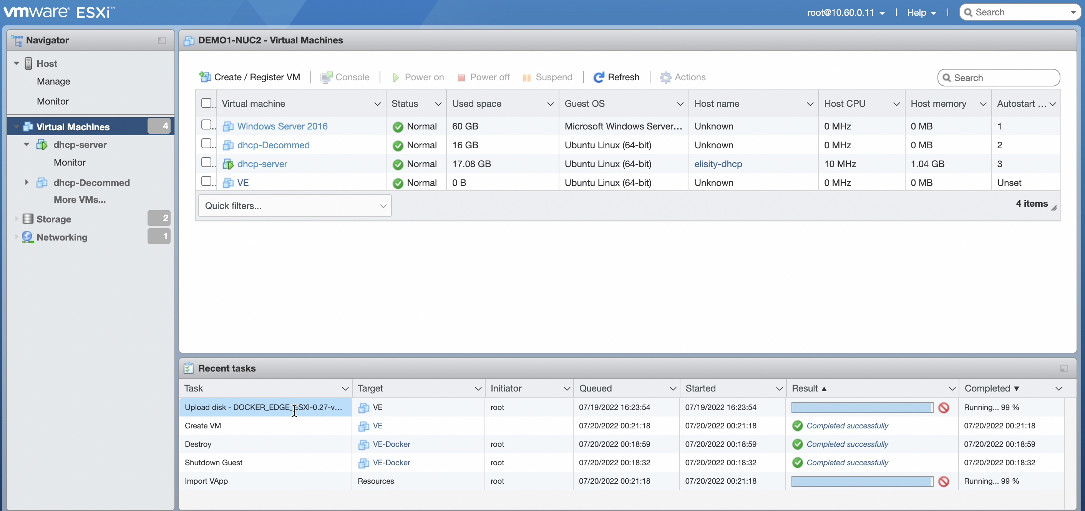Click the Actions gear icon
This screenshot has height=511, width=1085.
pos(665,78)
